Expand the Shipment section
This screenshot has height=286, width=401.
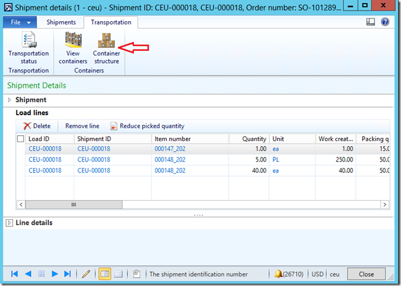click(10, 100)
